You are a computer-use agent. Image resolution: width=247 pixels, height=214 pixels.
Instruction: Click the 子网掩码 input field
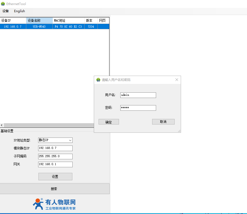[55, 156]
